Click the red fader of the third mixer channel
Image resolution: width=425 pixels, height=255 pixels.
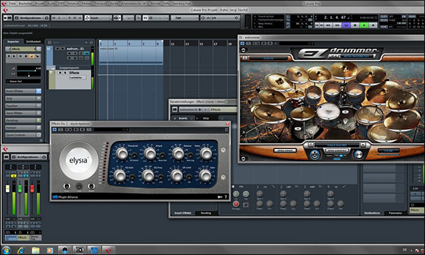coord(32,188)
